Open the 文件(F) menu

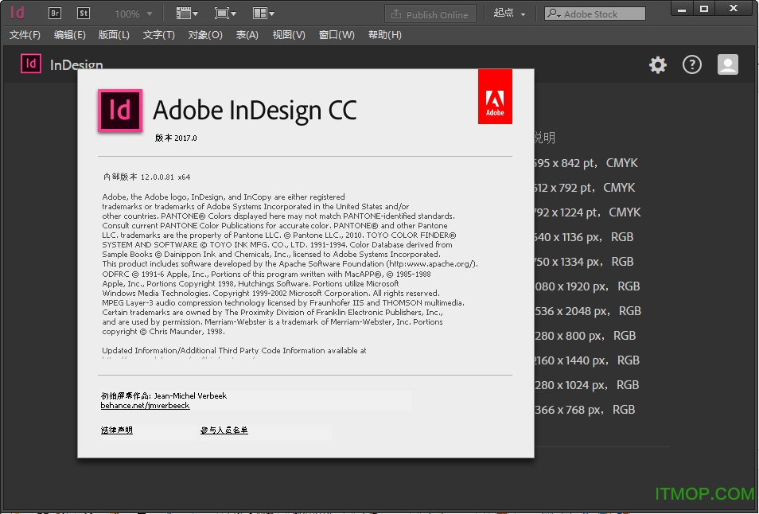click(x=25, y=34)
